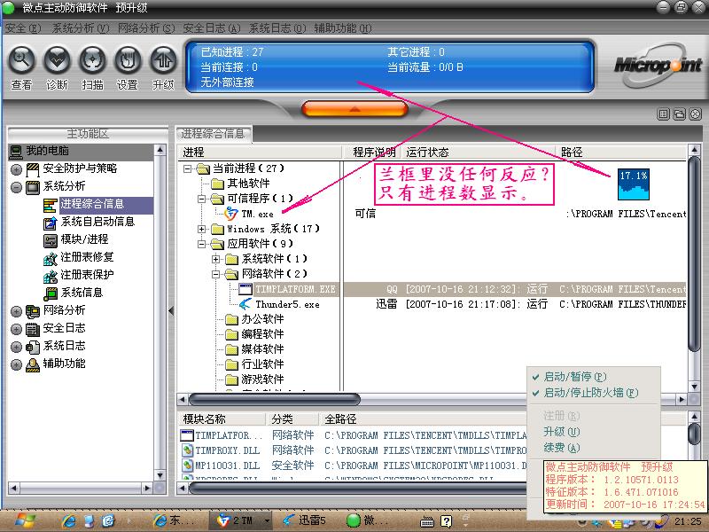Open the 网络分析 (S) menu
The height and width of the screenshot is (532, 709).
coord(146,28)
